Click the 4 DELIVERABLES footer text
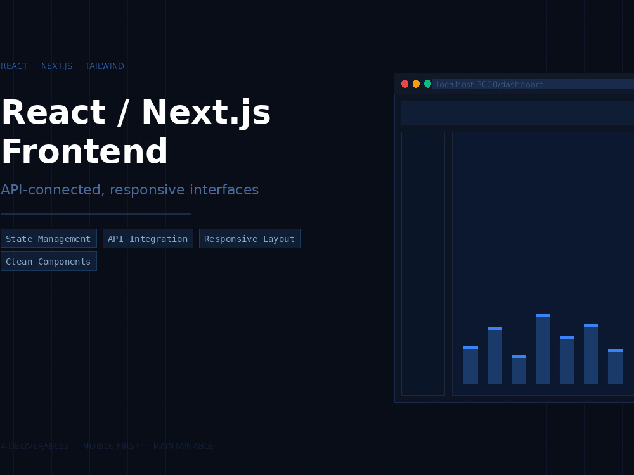This screenshot has height=475, width=634. 35,446
